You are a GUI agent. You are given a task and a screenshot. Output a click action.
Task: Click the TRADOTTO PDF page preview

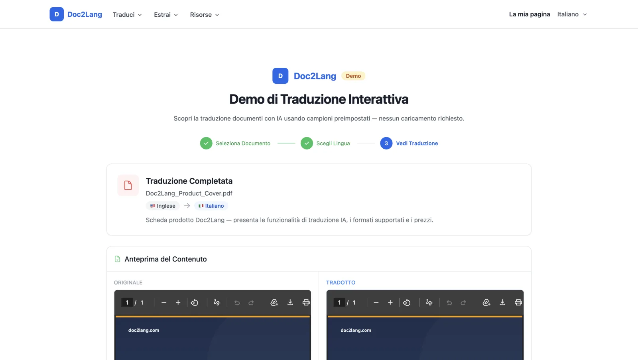425,338
